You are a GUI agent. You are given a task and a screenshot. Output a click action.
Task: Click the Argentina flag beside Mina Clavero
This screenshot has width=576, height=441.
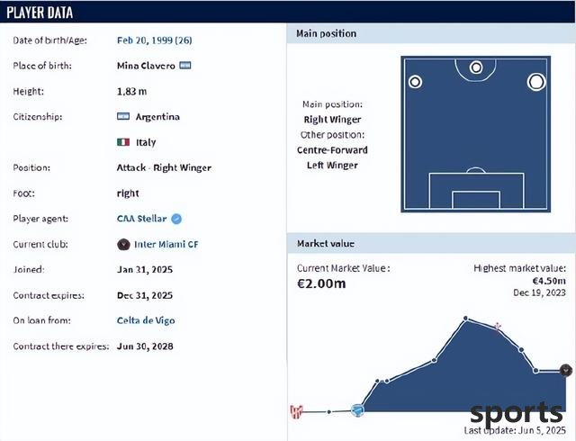[185, 66]
